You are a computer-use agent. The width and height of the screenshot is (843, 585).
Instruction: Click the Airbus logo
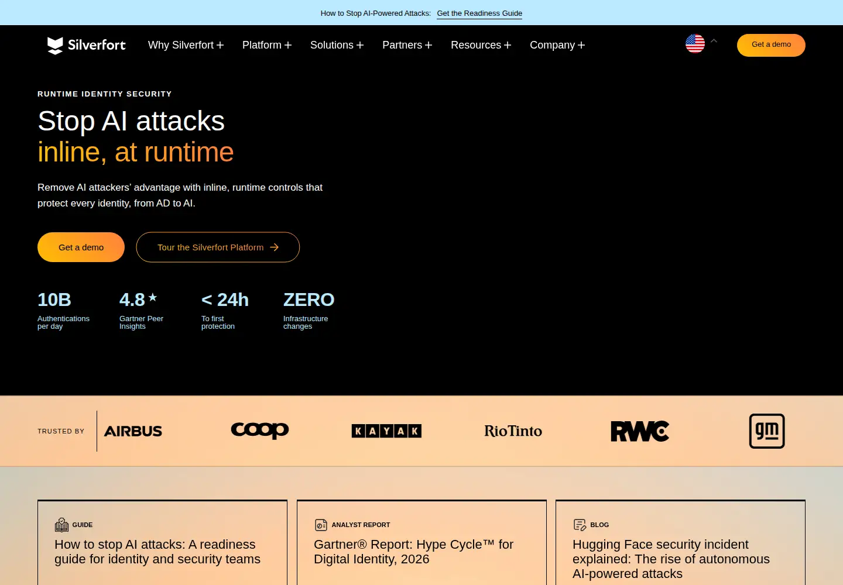[x=133, y=431]
